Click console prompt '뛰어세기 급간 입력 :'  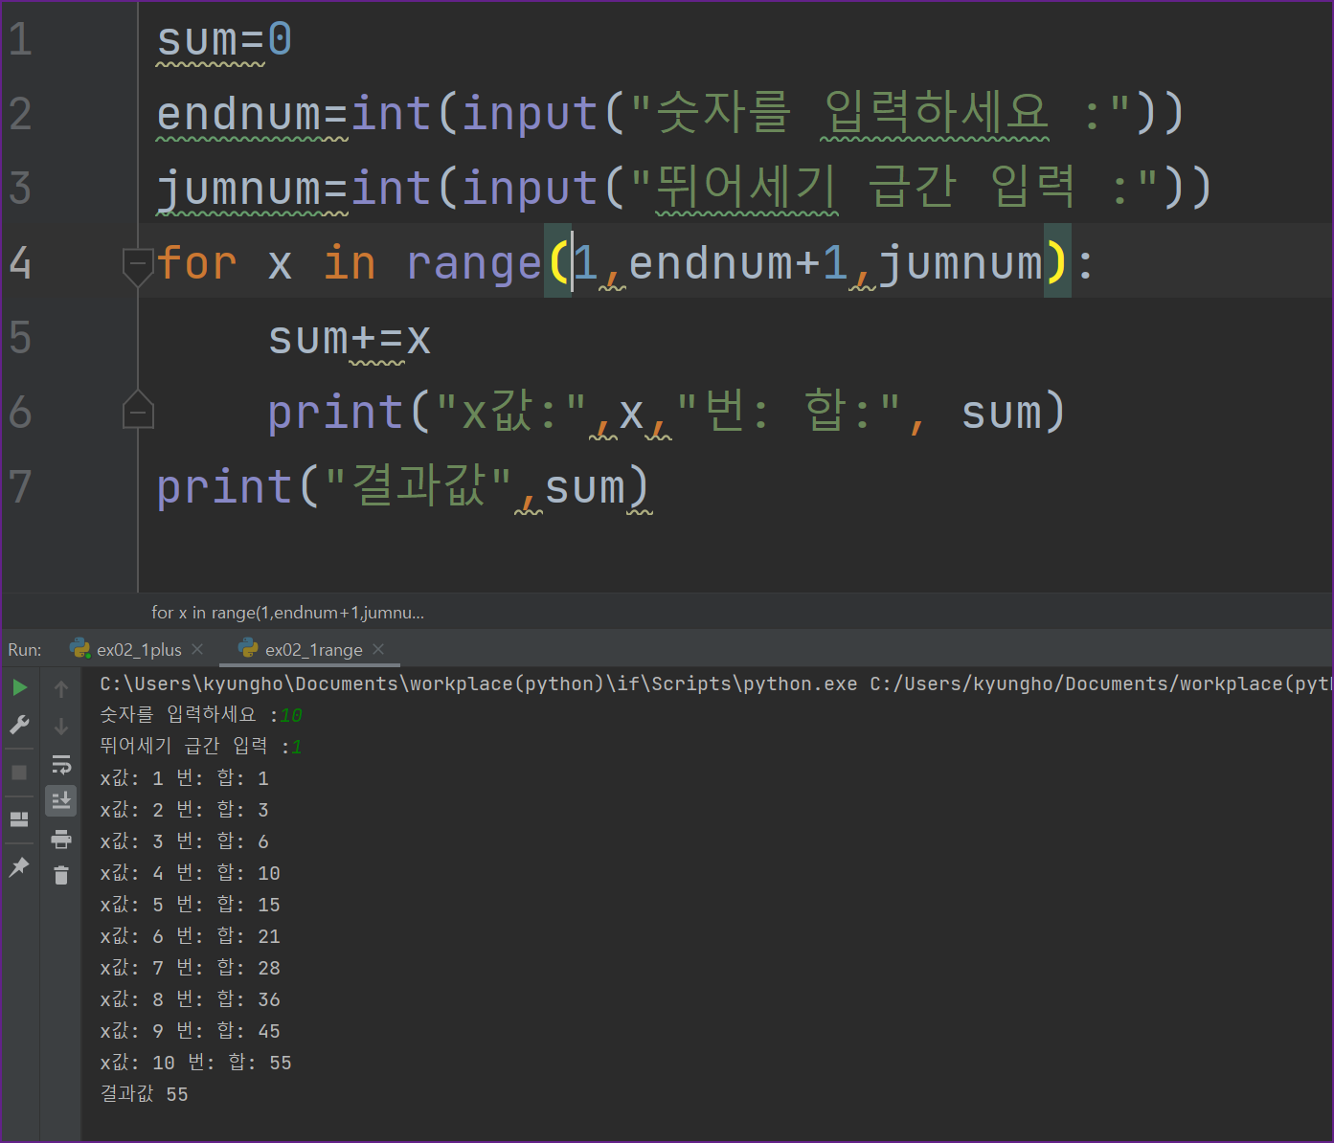click(x=194, y=746)
